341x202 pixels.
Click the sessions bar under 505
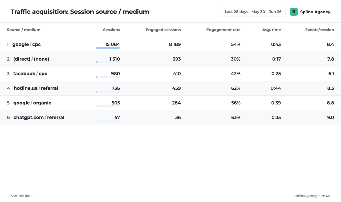(x=108, y=106)
